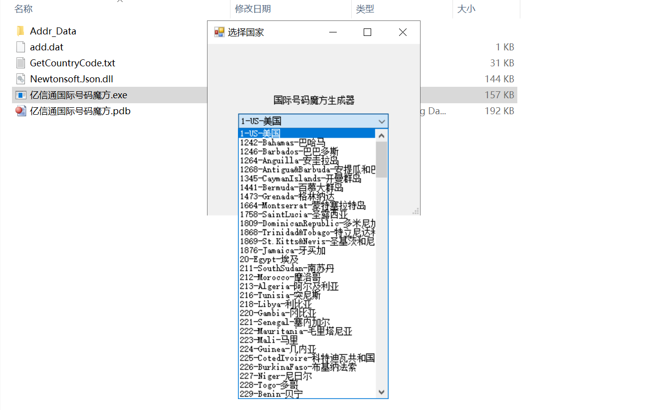The width and height of the screenshot is (662, 410).
Task: Click the 亿信通国际号码魔方.pdb file icon
Action: [x=20, y=111]
